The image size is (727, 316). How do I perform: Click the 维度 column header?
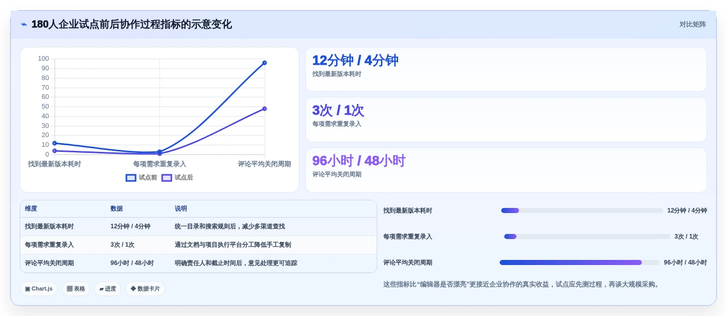tap(31, 209)
